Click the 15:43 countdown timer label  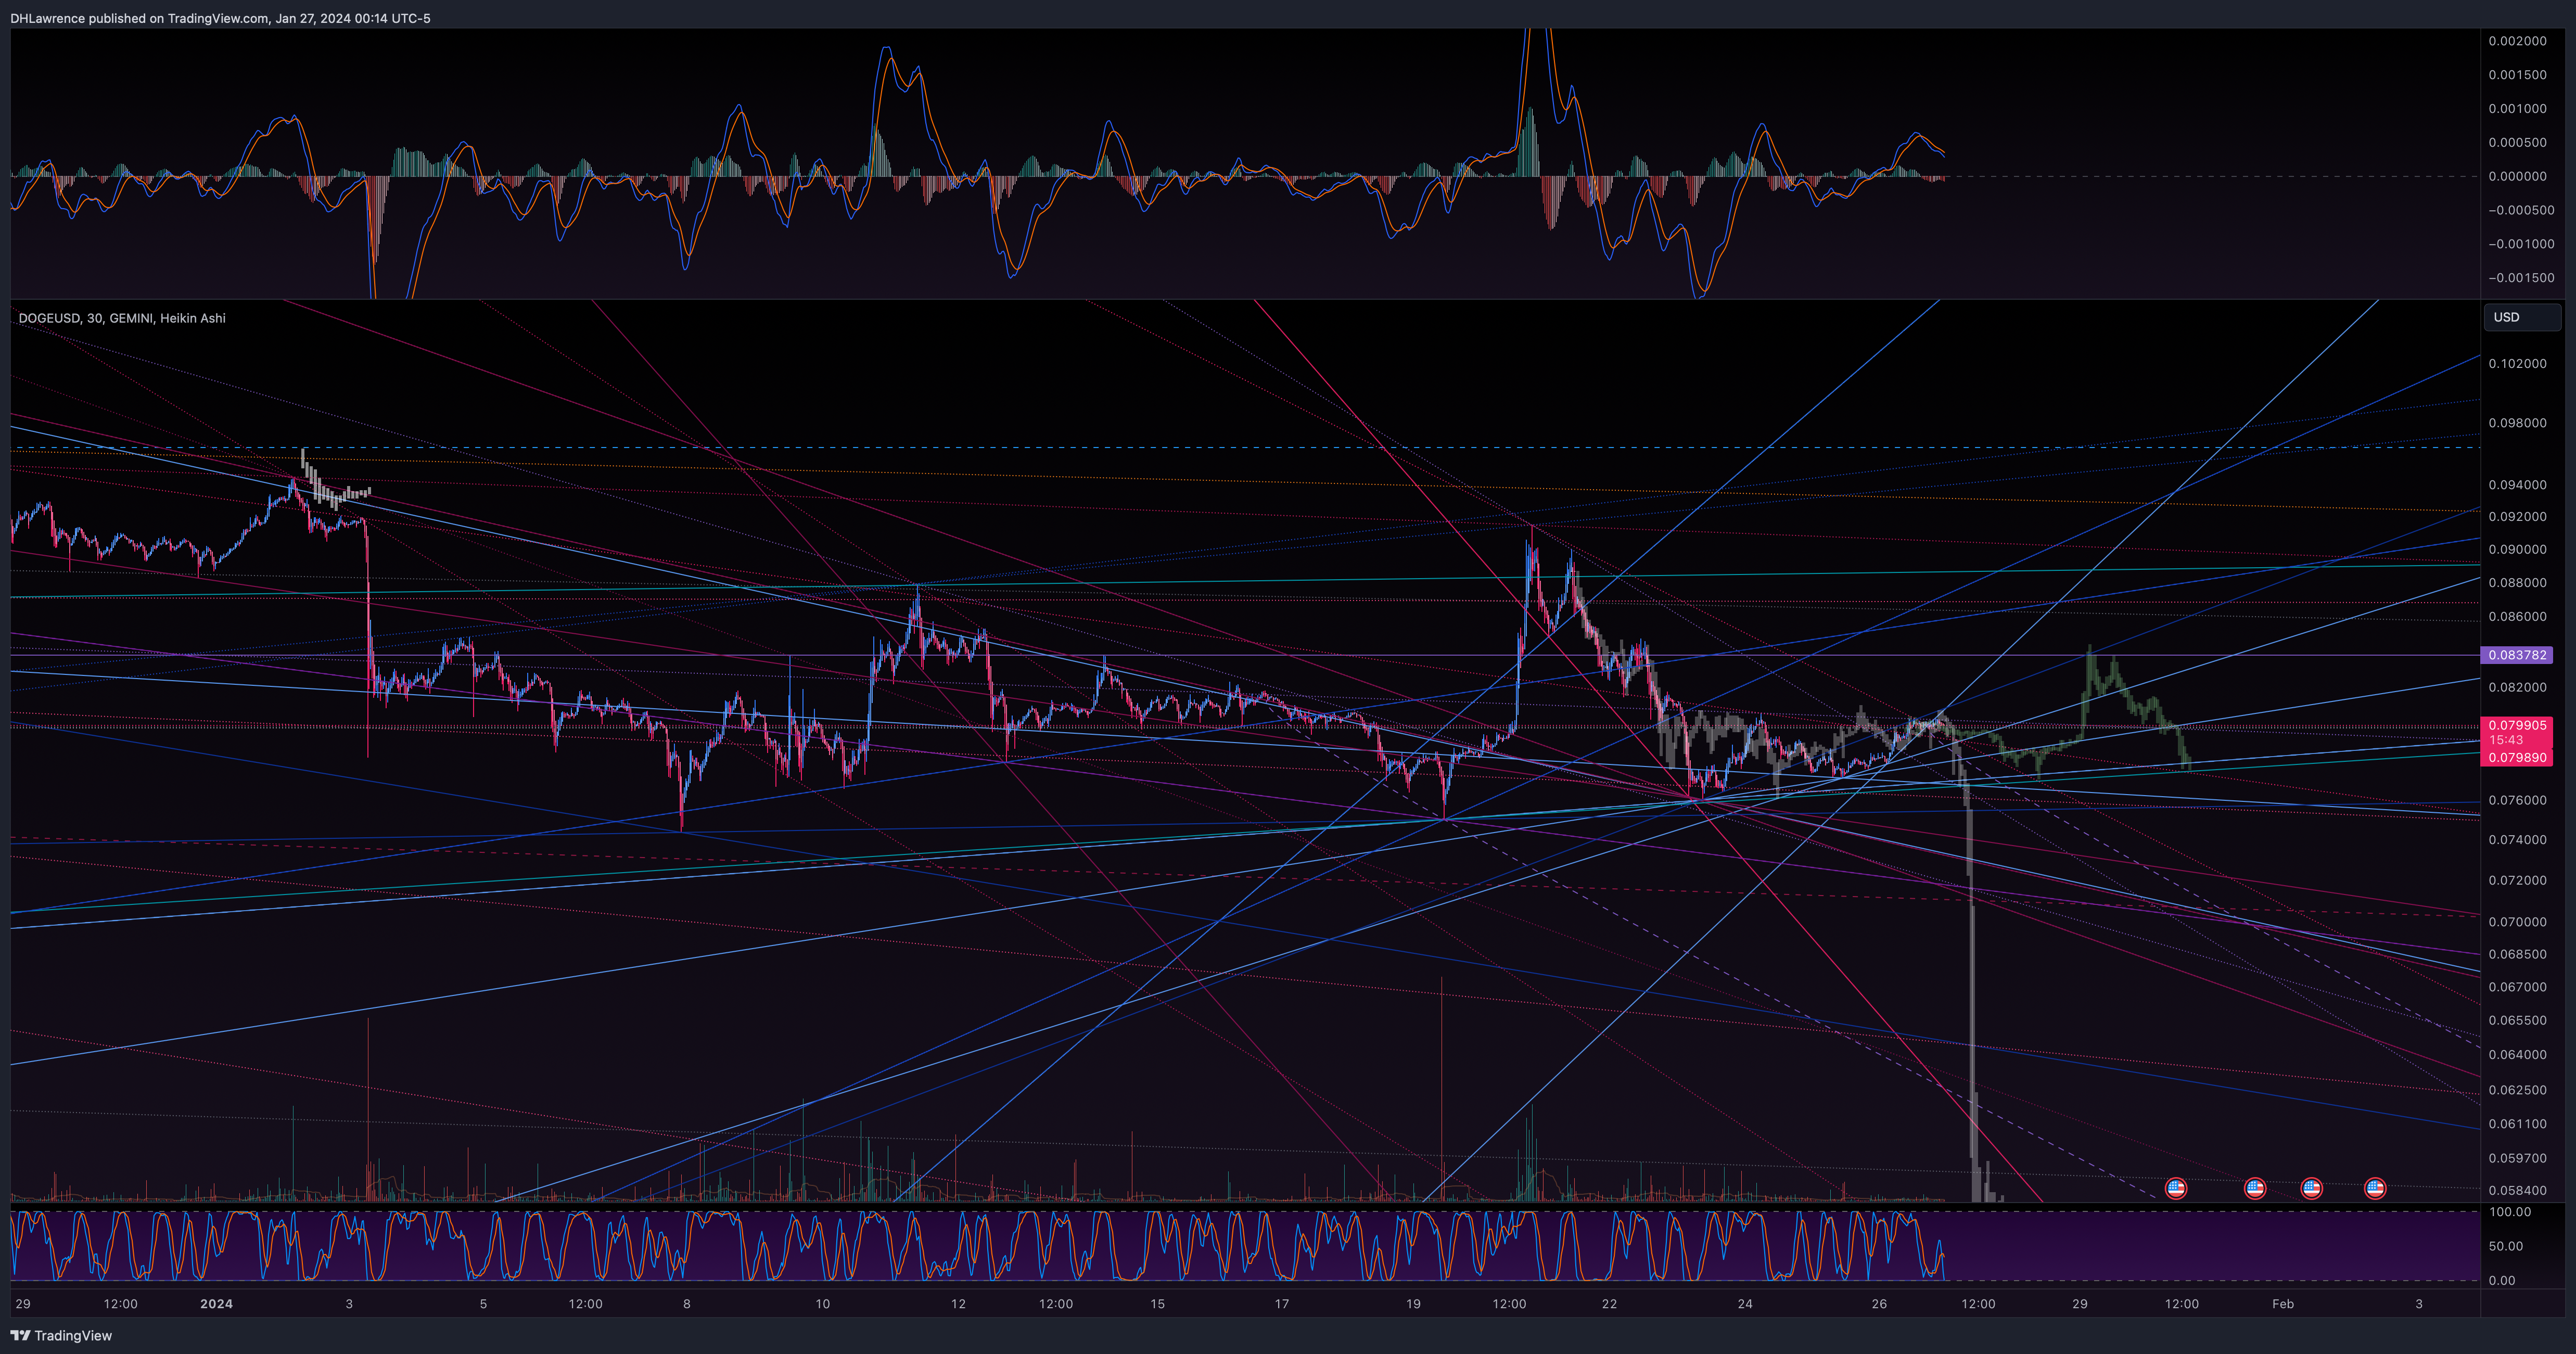pos(2506,740)
